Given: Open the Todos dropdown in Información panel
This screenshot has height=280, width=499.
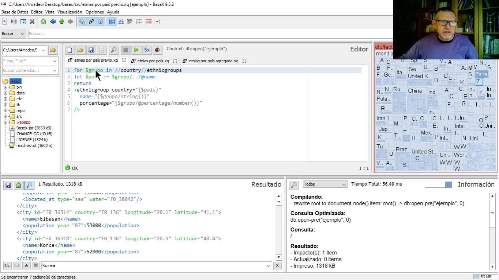Looking at the screenshot, I should 325,184.
